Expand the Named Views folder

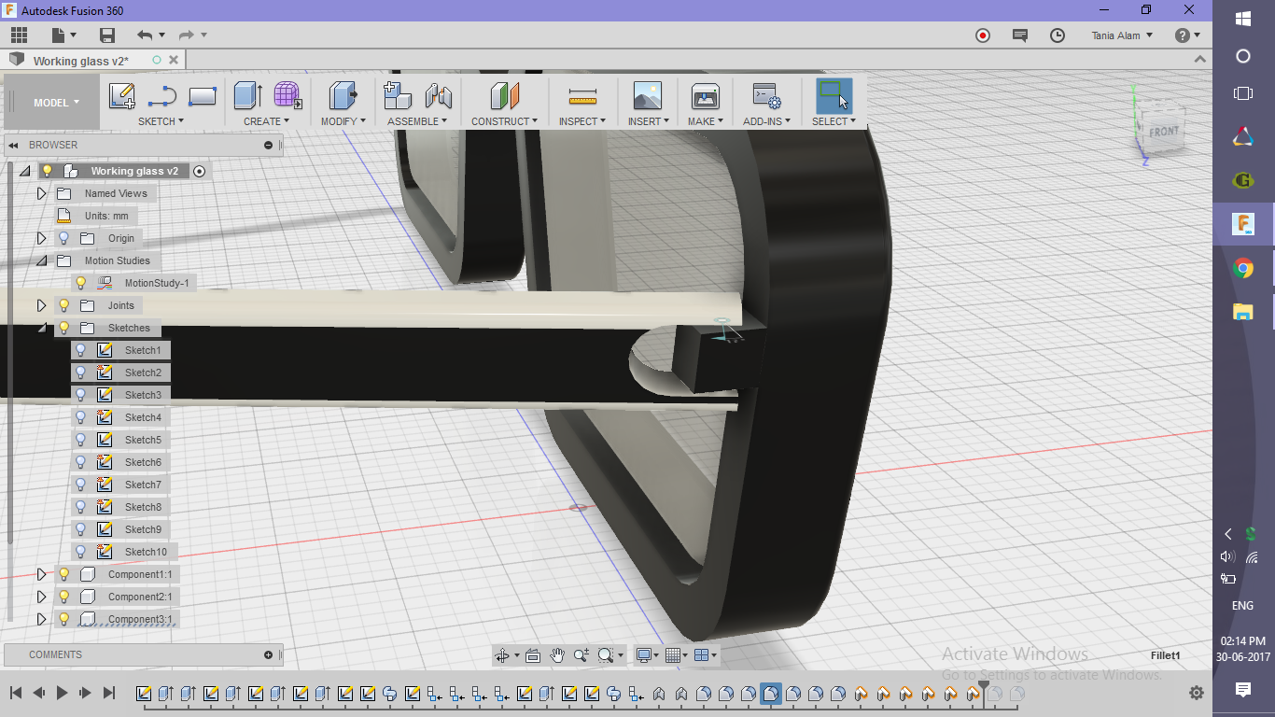pyautogui.click(x=41, y=193)
